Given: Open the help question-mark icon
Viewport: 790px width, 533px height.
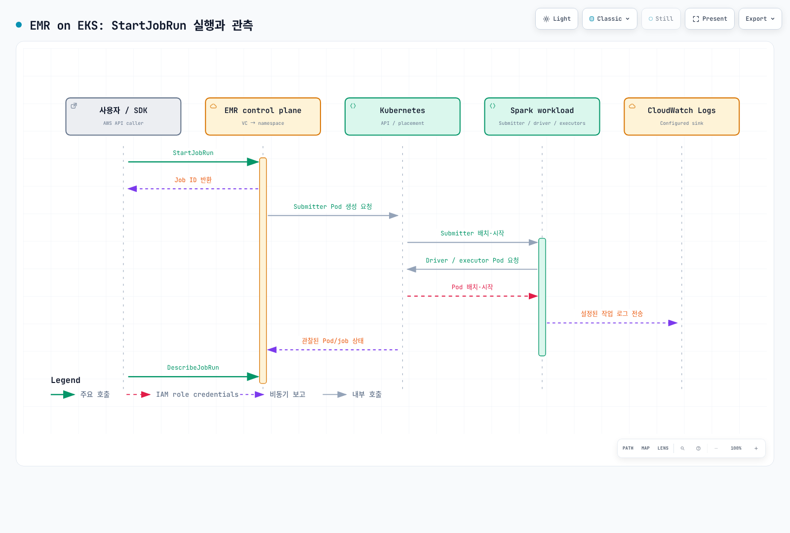Looking at the screenshot, I should [698, 448].
